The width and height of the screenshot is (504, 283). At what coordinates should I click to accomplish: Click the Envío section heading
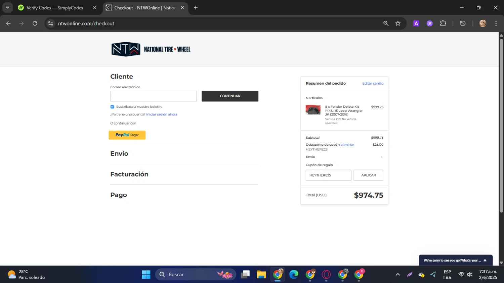pyautogui.click(x=119, y=154)
